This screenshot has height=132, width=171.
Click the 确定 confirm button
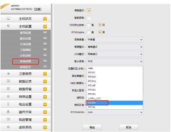pos(92,127)
